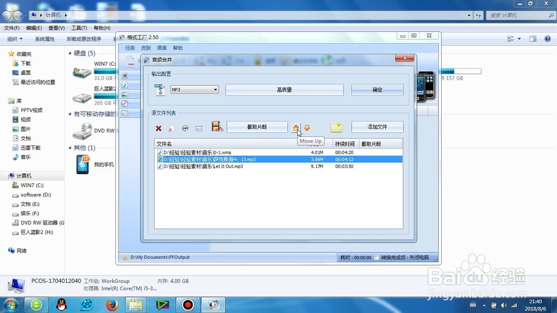Click 卸载或更改程序 in Explorer toolbar
Image resolution: width=557 pixels, height=313 pixels.
(84, 39)
